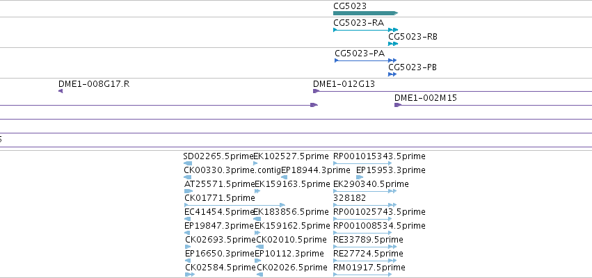Click the DME1-008G17.R arrowhead marker
The width and height of the screenshot is (592, 278).
pyautogui.click(x=61, y=91)
